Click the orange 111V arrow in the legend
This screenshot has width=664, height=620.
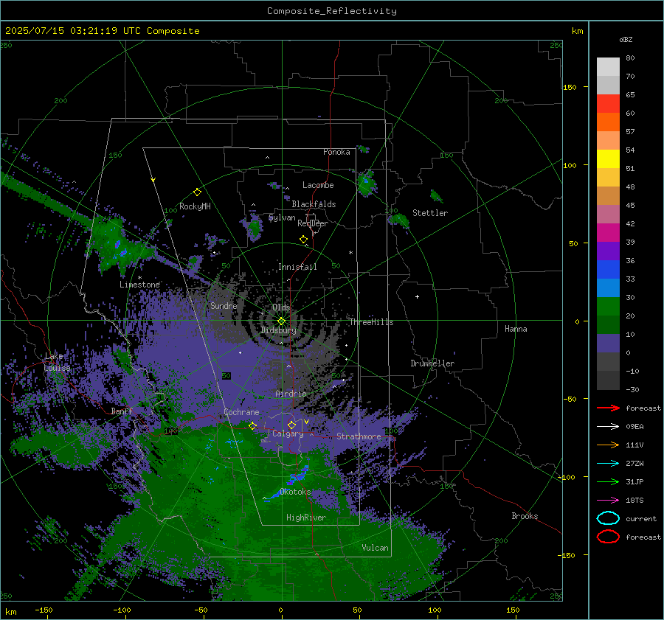pos(608,445)
